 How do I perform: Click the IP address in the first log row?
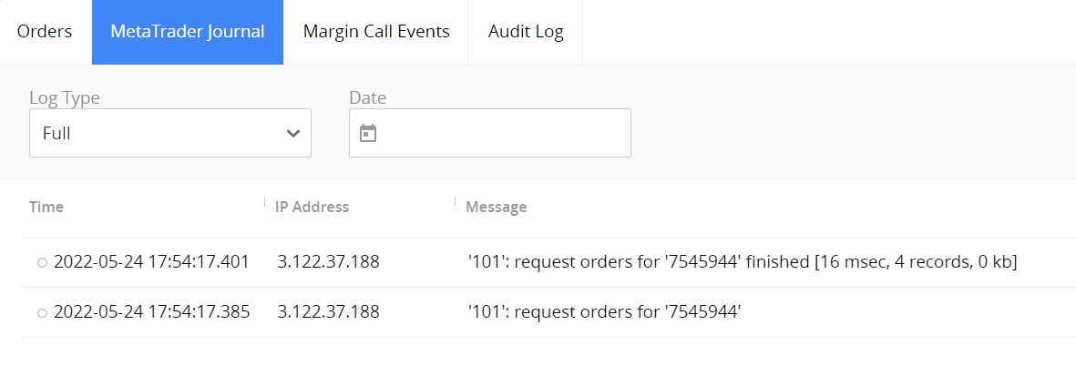[x=328, y=262]
